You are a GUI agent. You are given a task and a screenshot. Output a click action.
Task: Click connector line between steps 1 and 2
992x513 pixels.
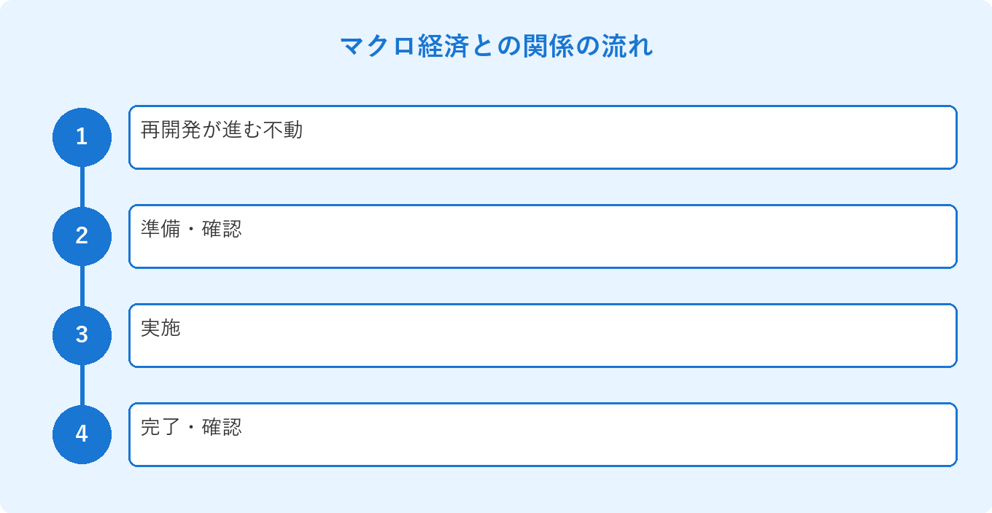82,187
